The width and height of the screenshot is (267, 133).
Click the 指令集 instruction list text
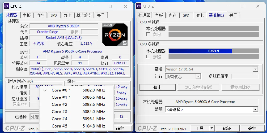click(79, 71)
